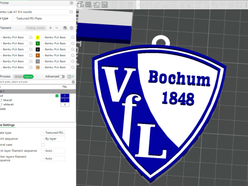248x186 pixels.
Task: Click the auto orient toolbar icon
Action: click(x=97, y=5)
